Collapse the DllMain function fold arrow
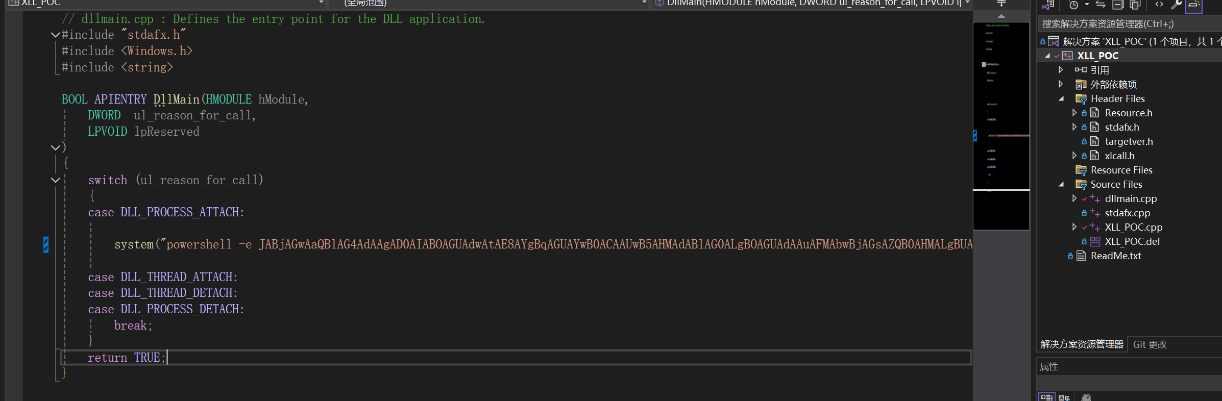Image resolution: width=1222 pixels, height=401 pixels. [x=56, y=147]
